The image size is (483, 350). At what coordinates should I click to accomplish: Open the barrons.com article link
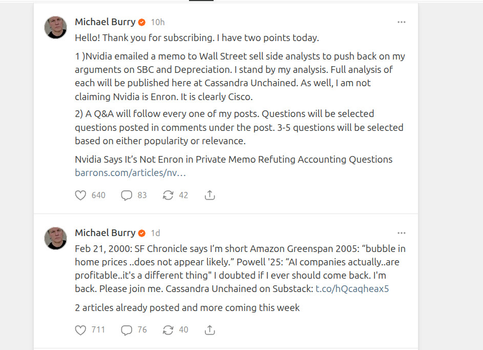pyautogui.click(x=130, y=173)
